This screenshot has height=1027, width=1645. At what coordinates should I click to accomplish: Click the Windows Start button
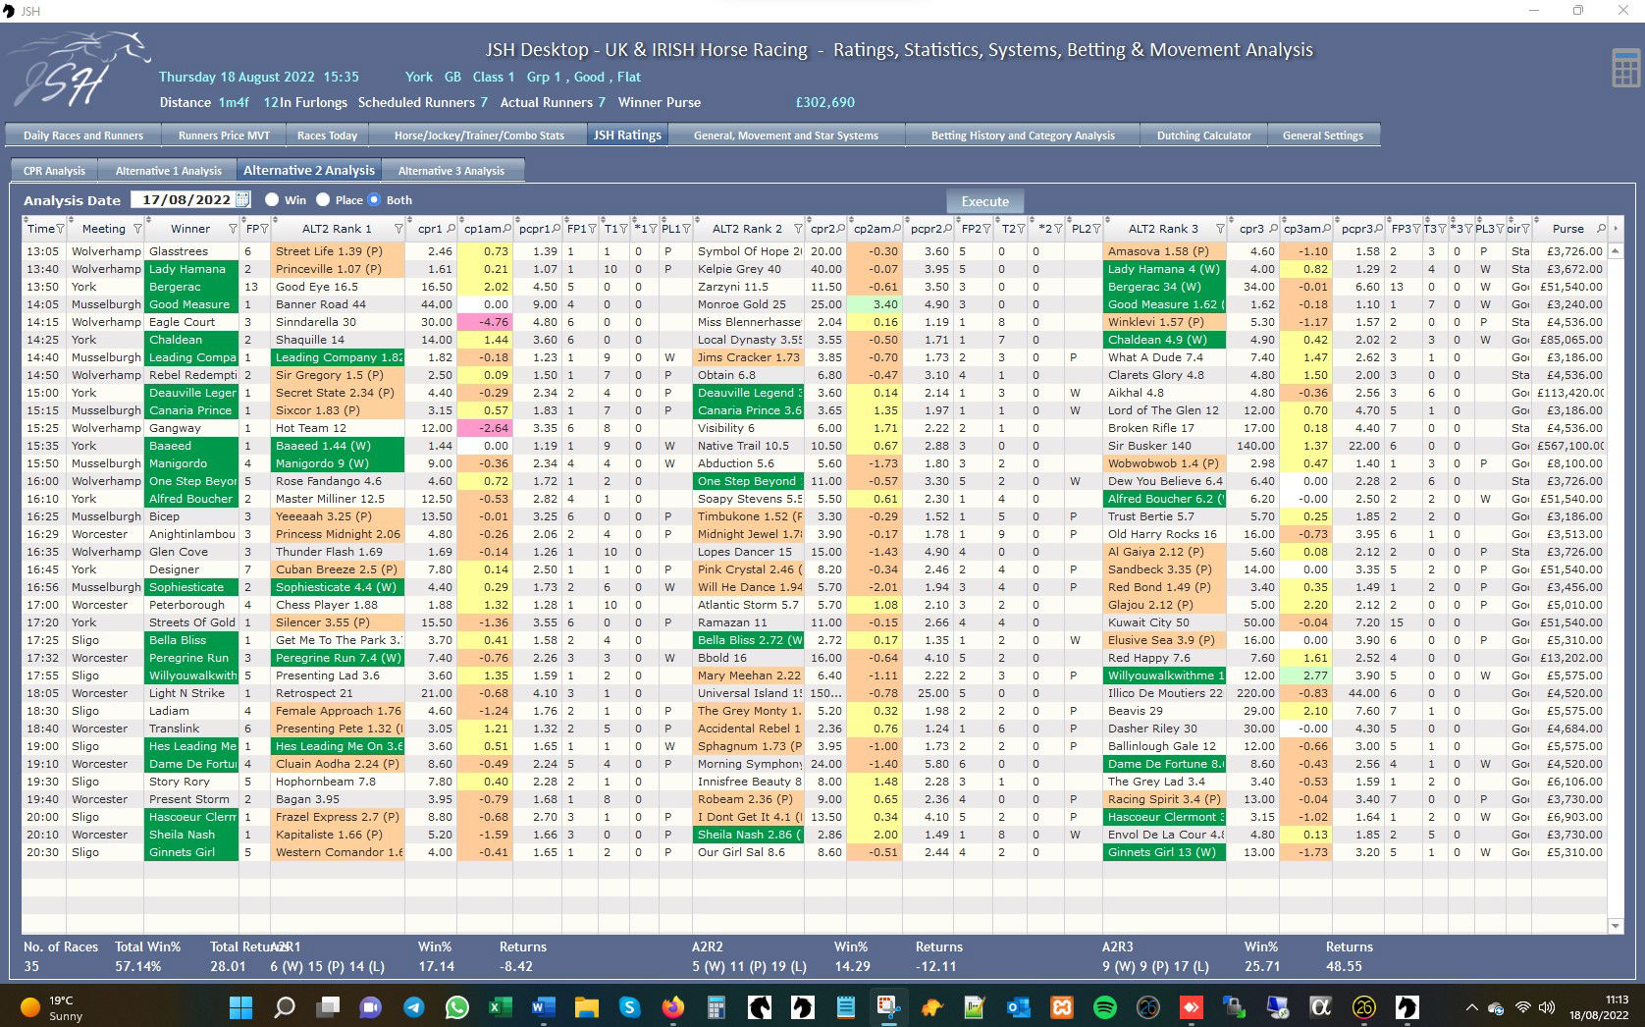tap(240, 1006)
